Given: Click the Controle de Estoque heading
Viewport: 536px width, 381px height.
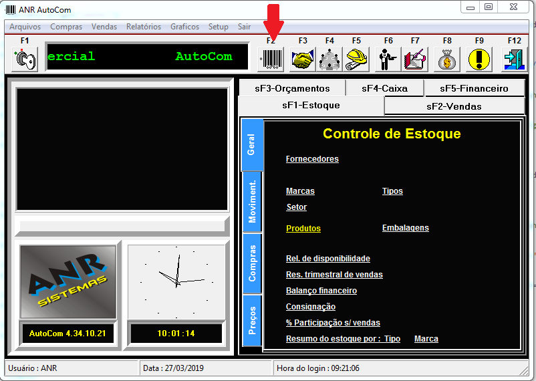Looking at the screenshot, I should click(x=392, y=134).
